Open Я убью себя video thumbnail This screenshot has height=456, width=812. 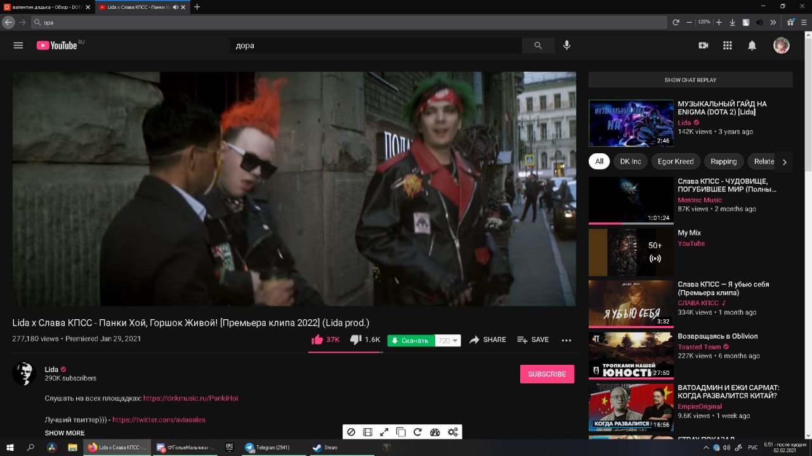631,303
